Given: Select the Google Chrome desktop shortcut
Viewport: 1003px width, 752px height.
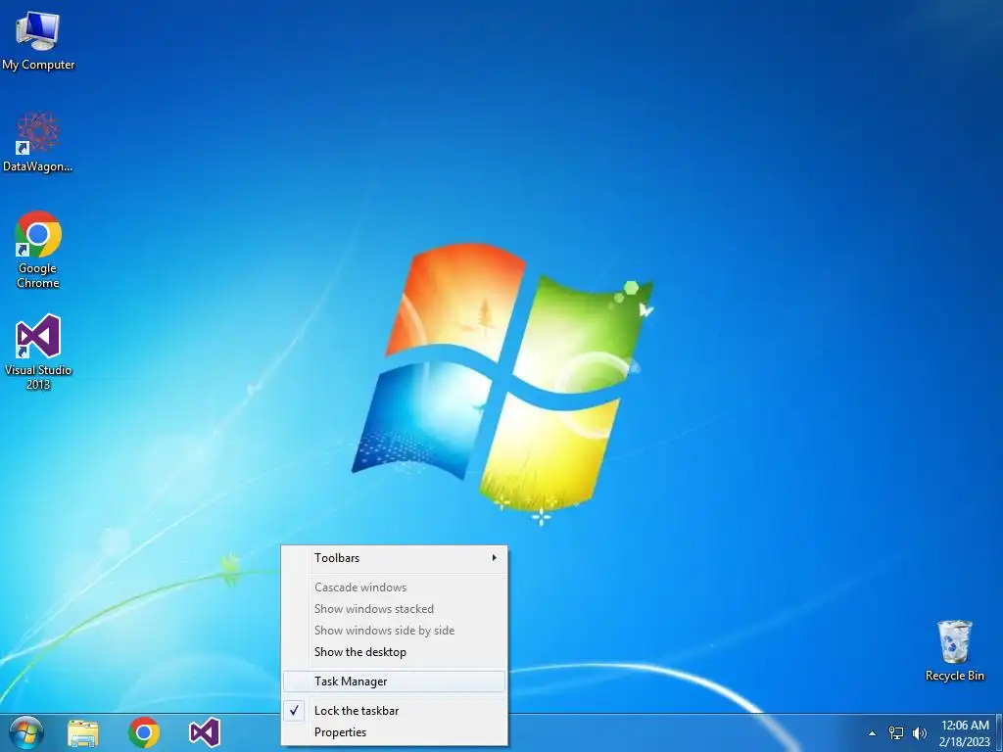Looking at the screenshot, I should click(38, 250).
